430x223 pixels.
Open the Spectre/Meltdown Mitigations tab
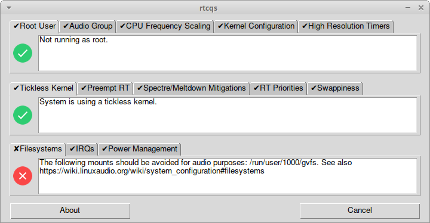tap(192, 88)
